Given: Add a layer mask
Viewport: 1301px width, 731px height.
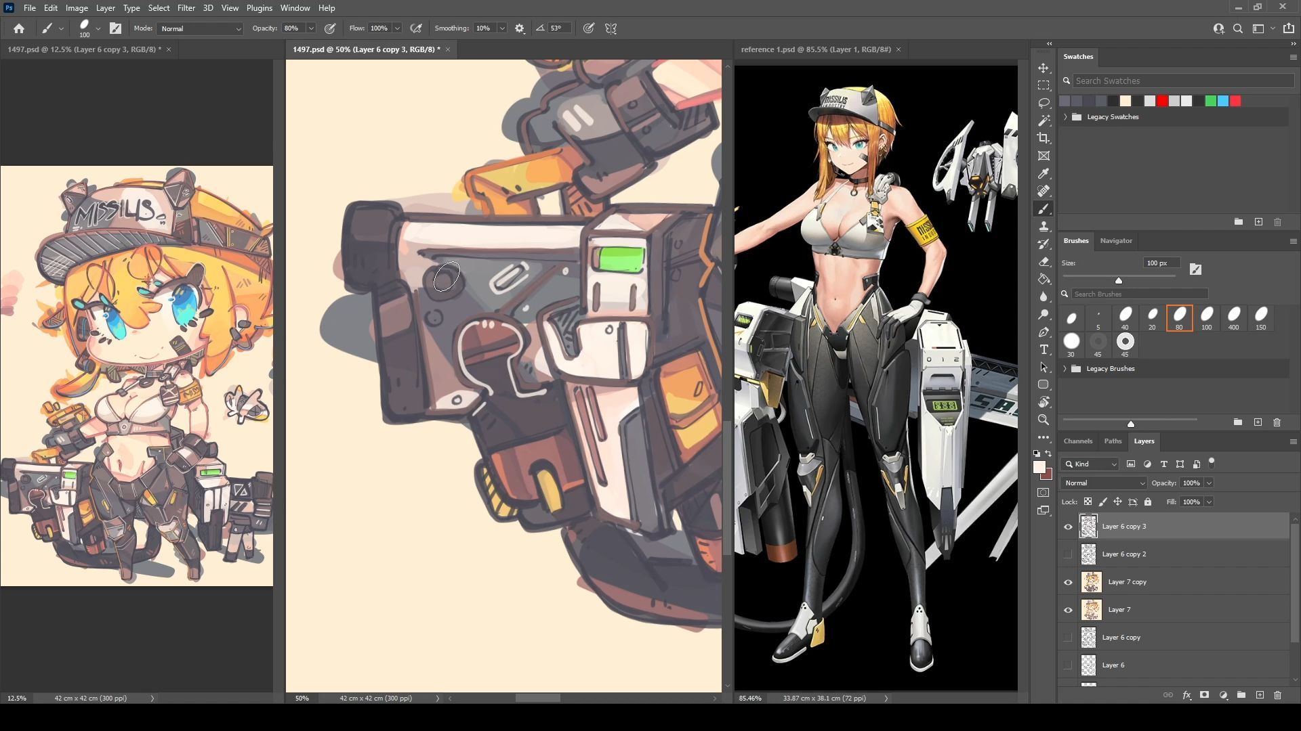Looking at the screenshot, I should (1204, 695).
